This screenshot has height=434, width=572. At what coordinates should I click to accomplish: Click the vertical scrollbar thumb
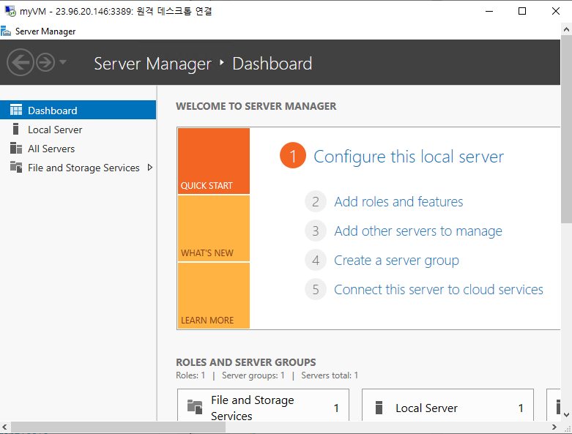[566, 130]
